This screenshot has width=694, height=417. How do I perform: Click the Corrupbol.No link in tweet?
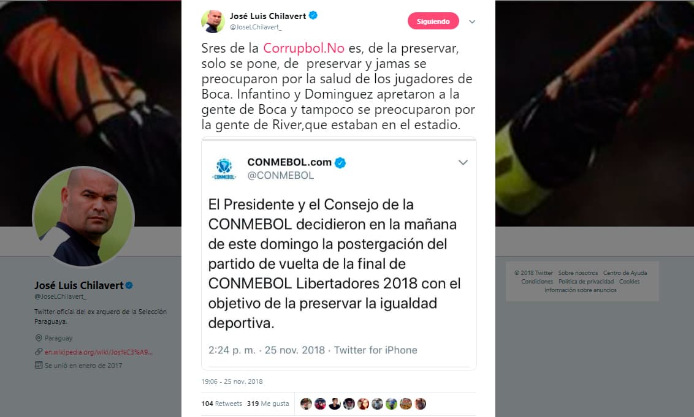tap(303, 48)
